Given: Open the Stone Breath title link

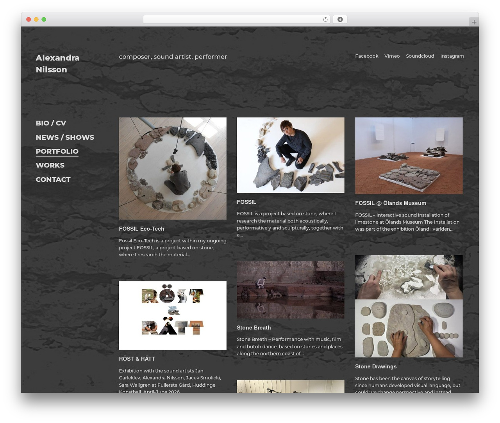Looking at the screenshot, I should point(254,328).
